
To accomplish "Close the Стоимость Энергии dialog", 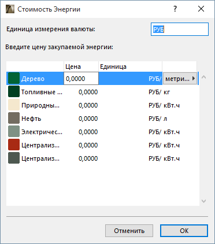I will (201, 9).
